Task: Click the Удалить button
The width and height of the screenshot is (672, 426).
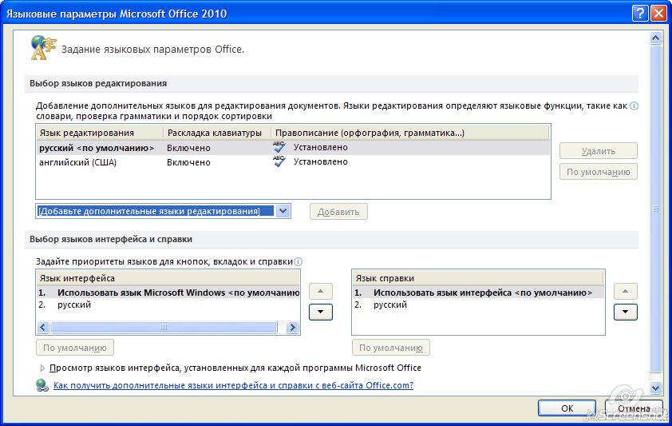Action: click(x=599, y=151)
